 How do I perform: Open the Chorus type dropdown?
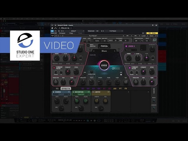(61, 94)
